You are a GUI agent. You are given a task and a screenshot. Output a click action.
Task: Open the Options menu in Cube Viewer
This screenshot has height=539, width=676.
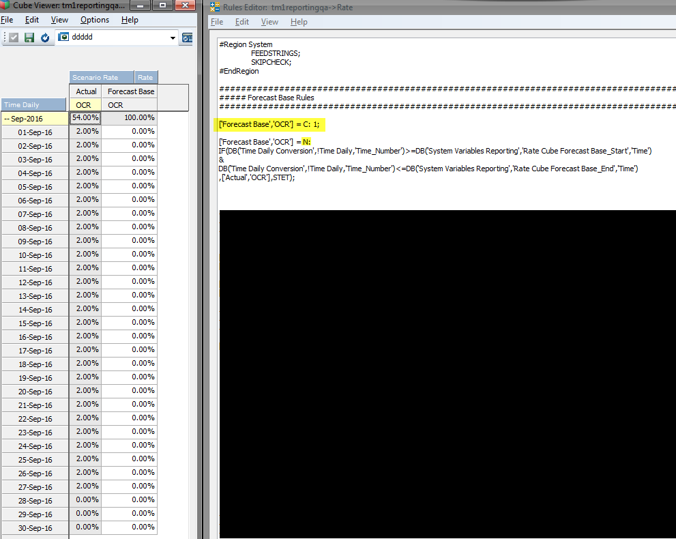tap(95, 20)
